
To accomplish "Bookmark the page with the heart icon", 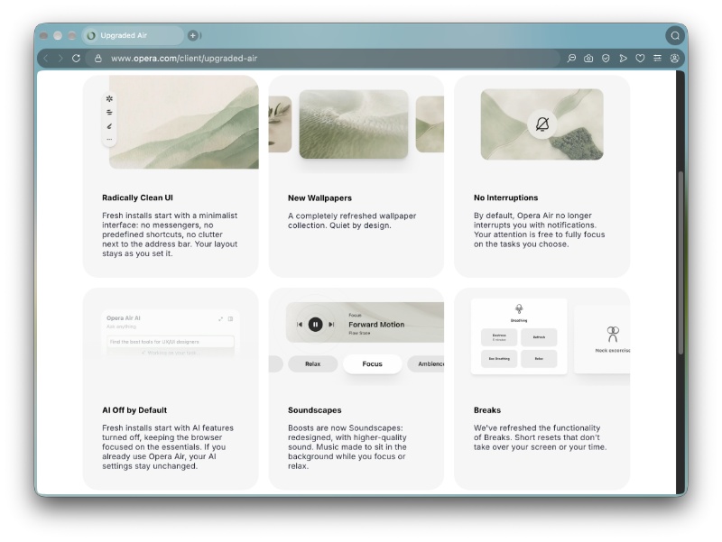I will (x=640, y=59).
